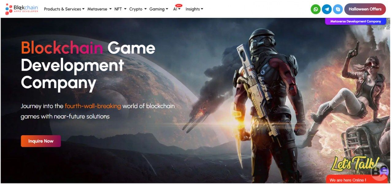Expand the Products & Services dropdown
This screenshot has height=184, width=392.
point(64,9)
